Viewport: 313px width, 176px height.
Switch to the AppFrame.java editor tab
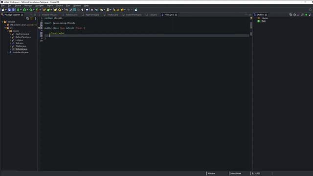click(x=92, y=15)
